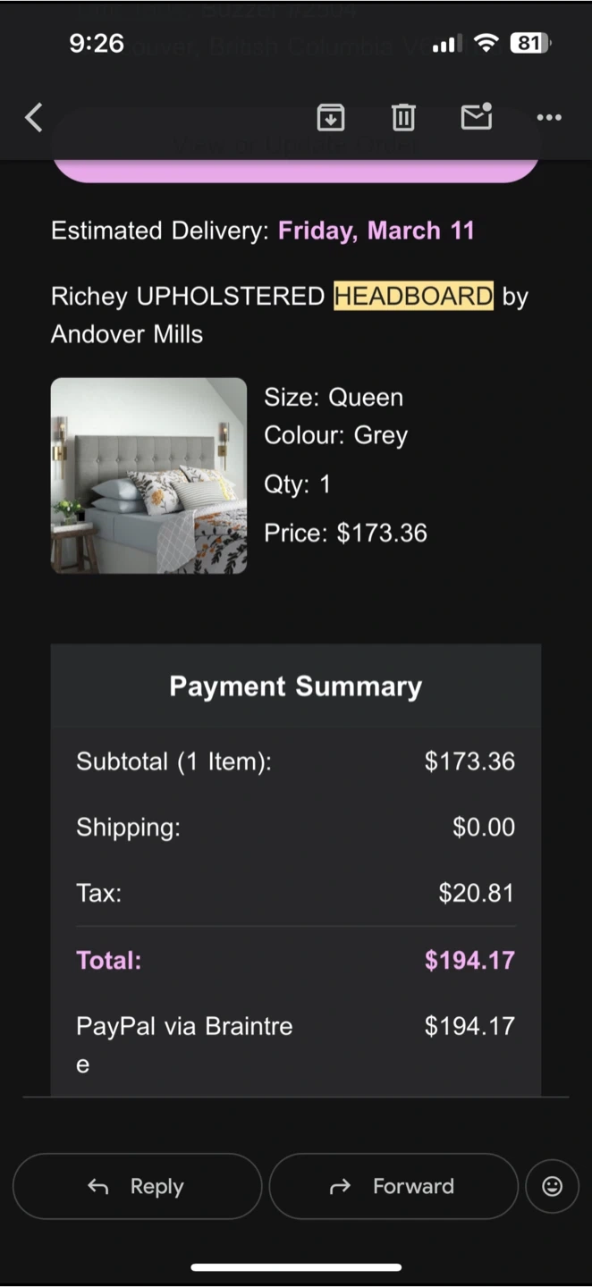Tap the pink Total amount $194.17

(469, 960)
